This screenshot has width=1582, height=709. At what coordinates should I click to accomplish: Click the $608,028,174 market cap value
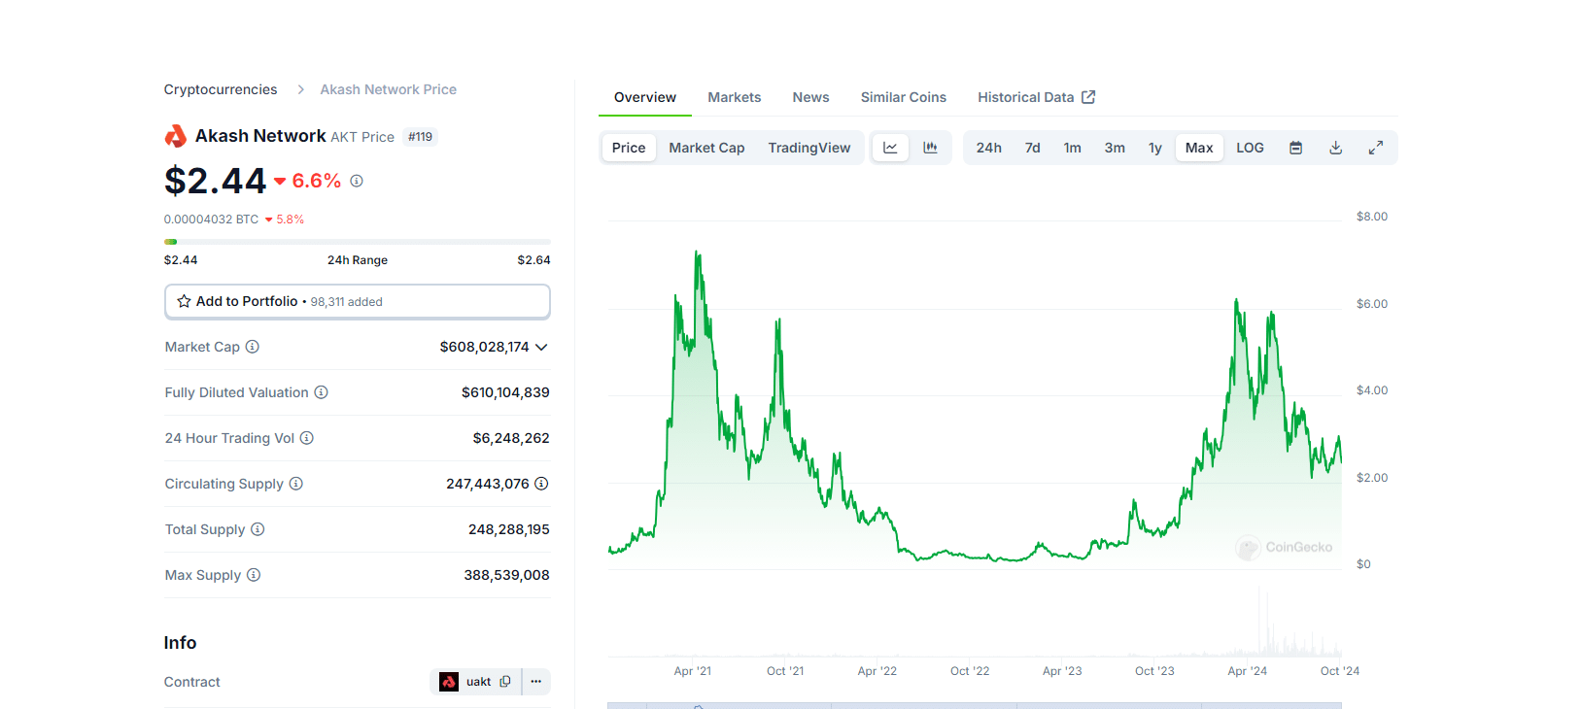[x=485, y=347]
